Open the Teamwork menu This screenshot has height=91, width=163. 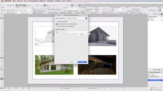tap(58, 1)
